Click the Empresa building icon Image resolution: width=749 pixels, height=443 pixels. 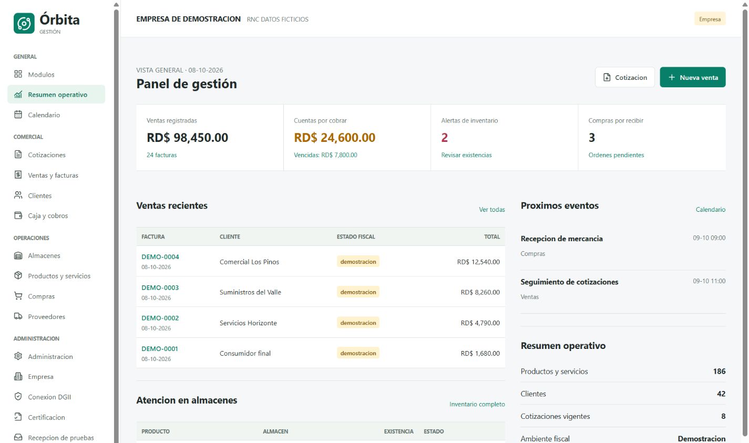coord(18,376)
